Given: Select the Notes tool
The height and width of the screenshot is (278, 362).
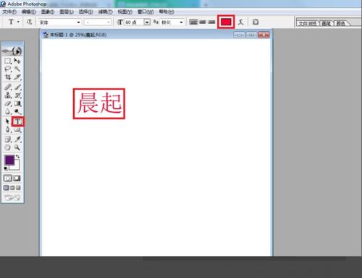Looking at the screenshot, I should coord(8,139).
